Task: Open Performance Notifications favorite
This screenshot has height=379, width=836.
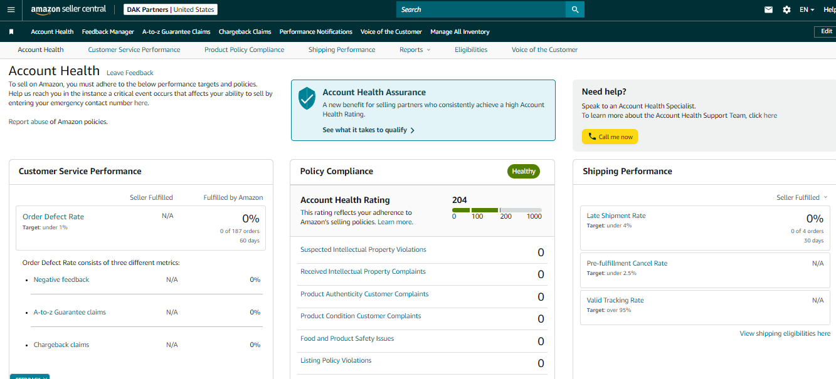Action: click(x=316, y=31)
